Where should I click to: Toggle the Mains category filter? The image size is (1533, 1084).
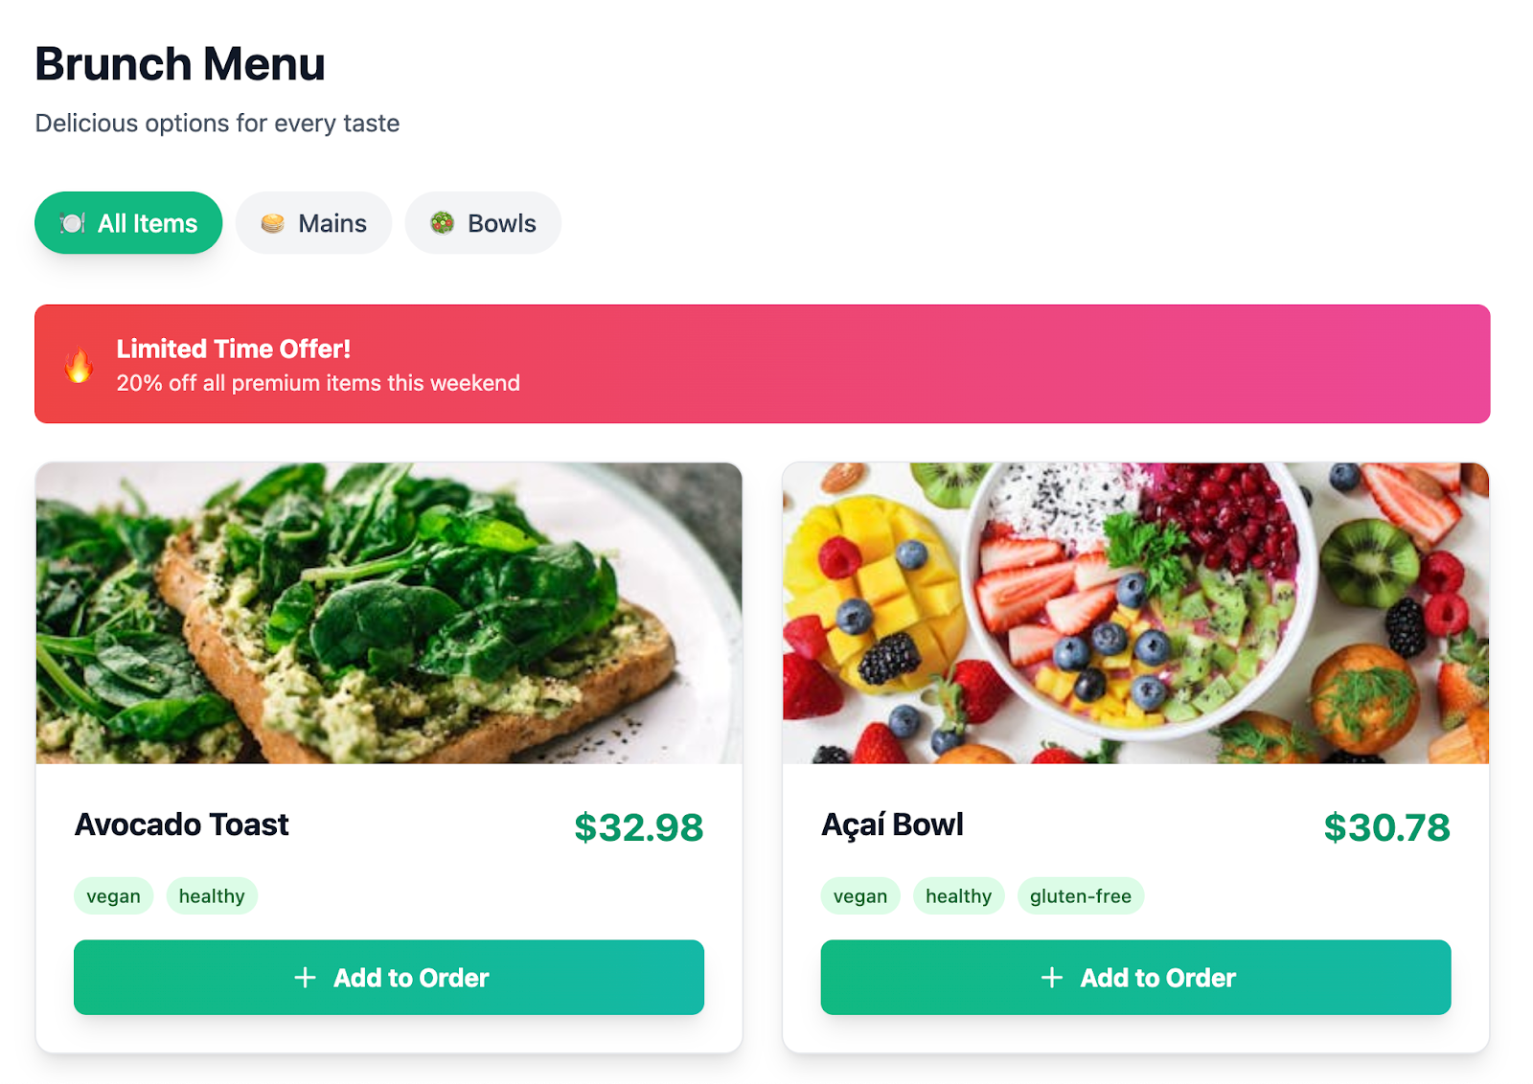tap(313, 223)
